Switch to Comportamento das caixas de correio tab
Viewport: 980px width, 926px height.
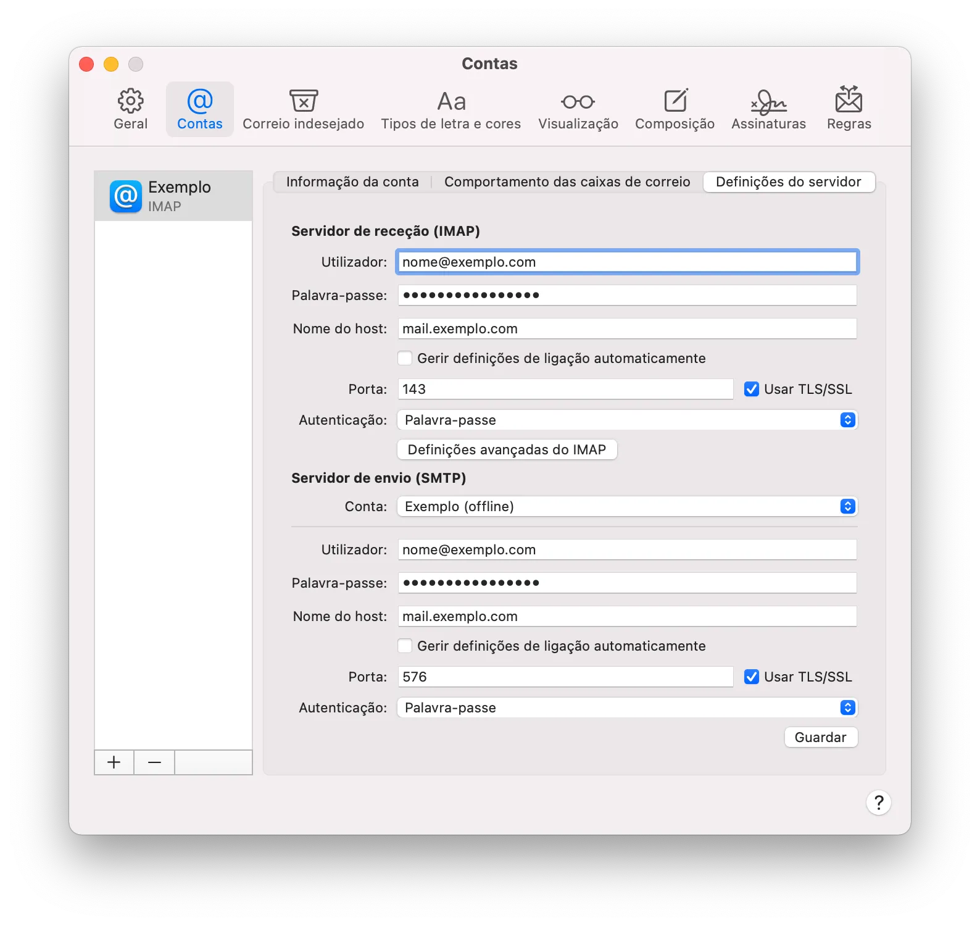tap(567, 181)
